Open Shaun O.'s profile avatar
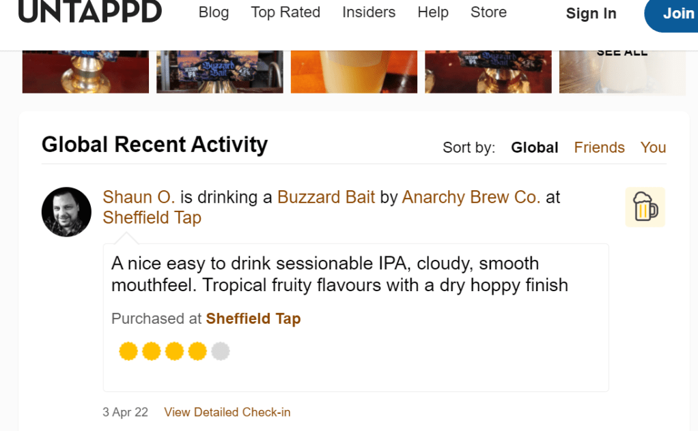698x431 pixels. pos(66,212)
